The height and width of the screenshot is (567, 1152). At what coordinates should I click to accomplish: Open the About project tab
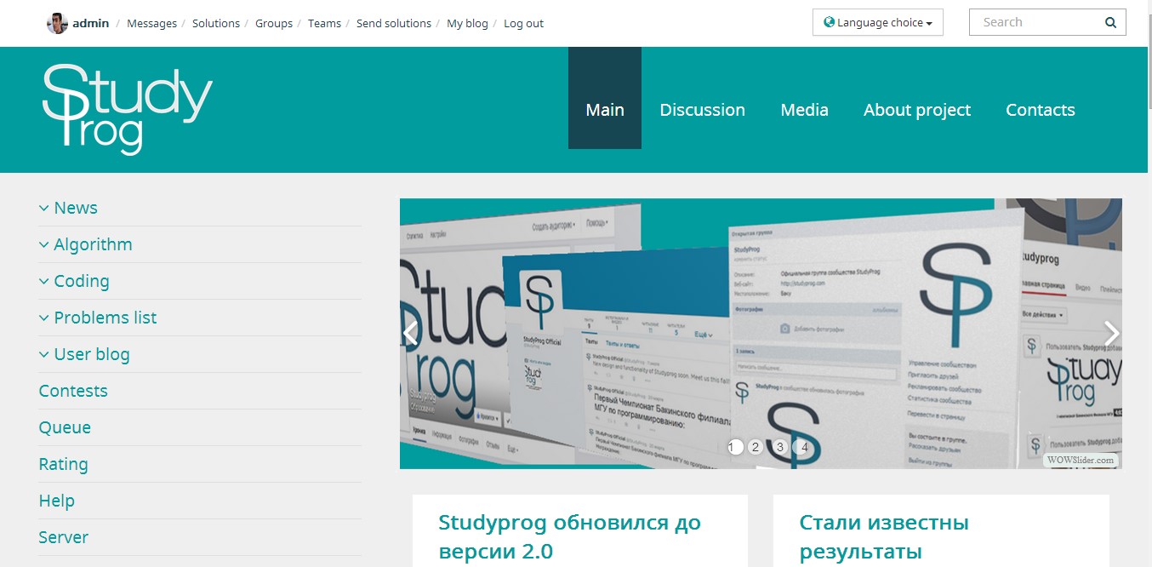[x=917, y=110]
